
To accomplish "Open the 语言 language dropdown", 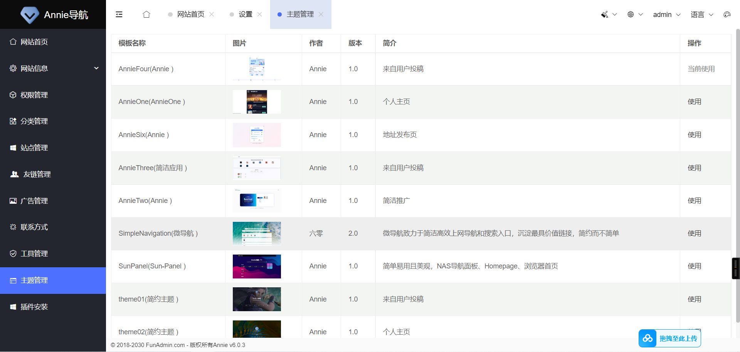I will tap(701, 14).
